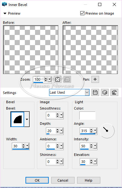
Task: Click OK to apply the bevel
Action: 37,180
